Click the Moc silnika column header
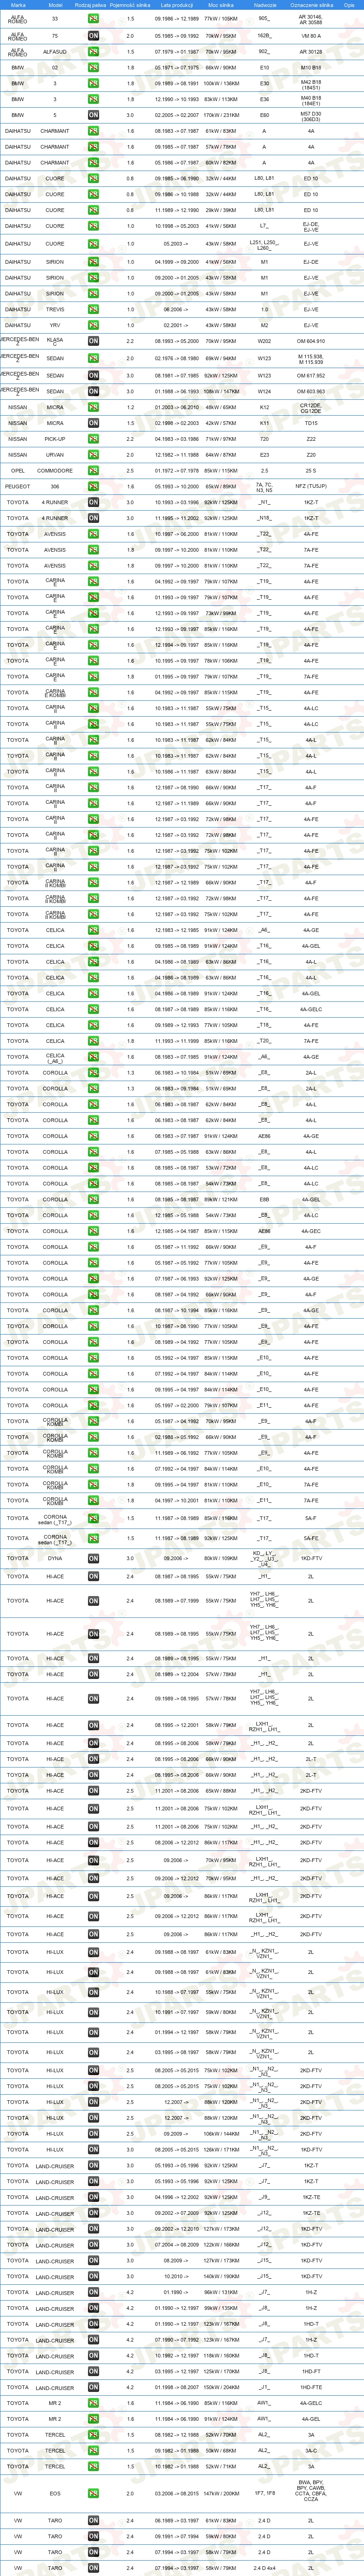The height and width of the screenshot is (2576, 364). click(221, 5)
